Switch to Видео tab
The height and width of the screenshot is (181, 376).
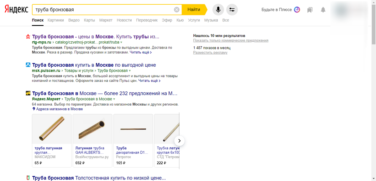[x=74, y=20]
